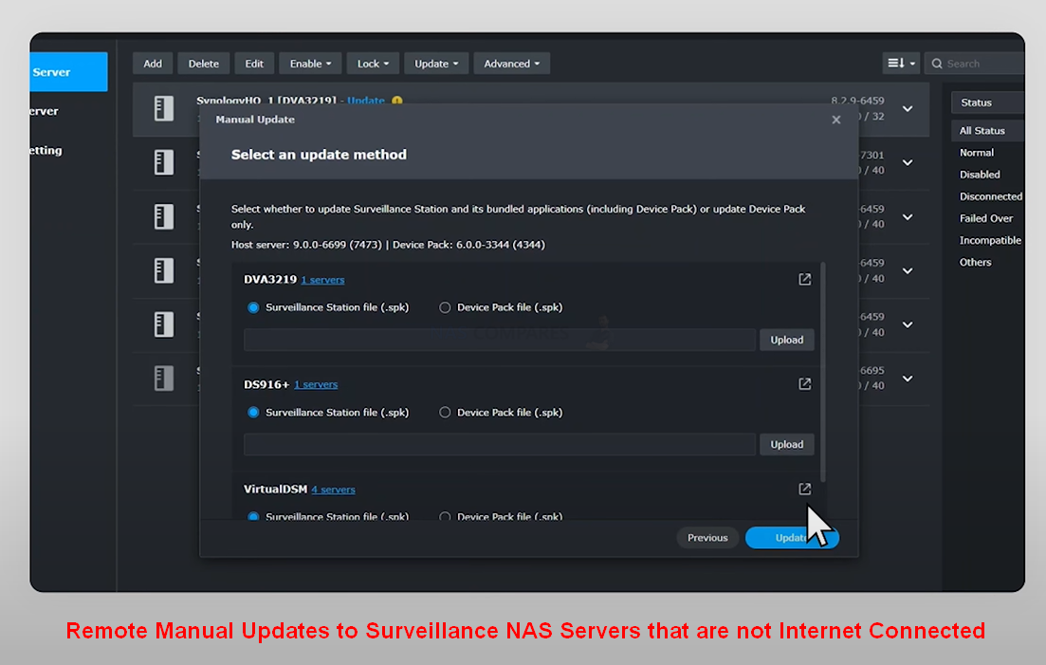Select Surveillance Station file option for DVA3219

(253, 307)
